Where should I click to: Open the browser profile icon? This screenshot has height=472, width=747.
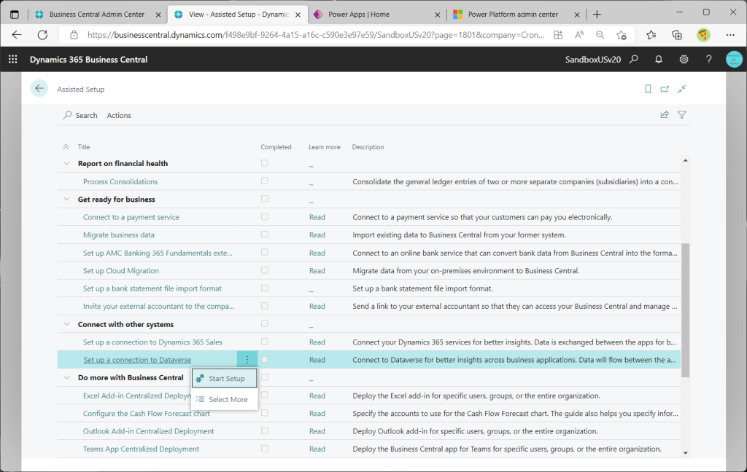coord(703,35)
